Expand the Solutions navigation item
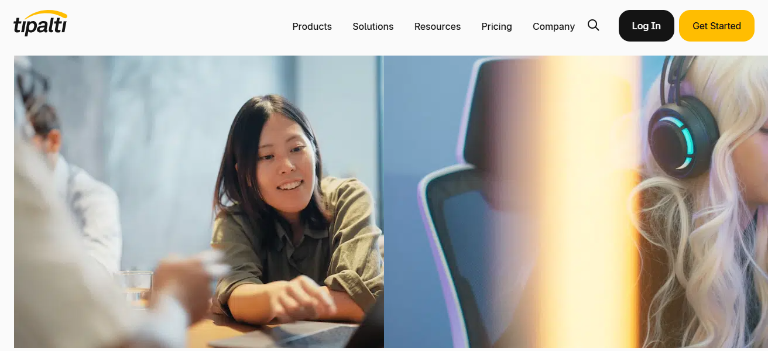Screen dimensions: 768x351 pos(373,26)
